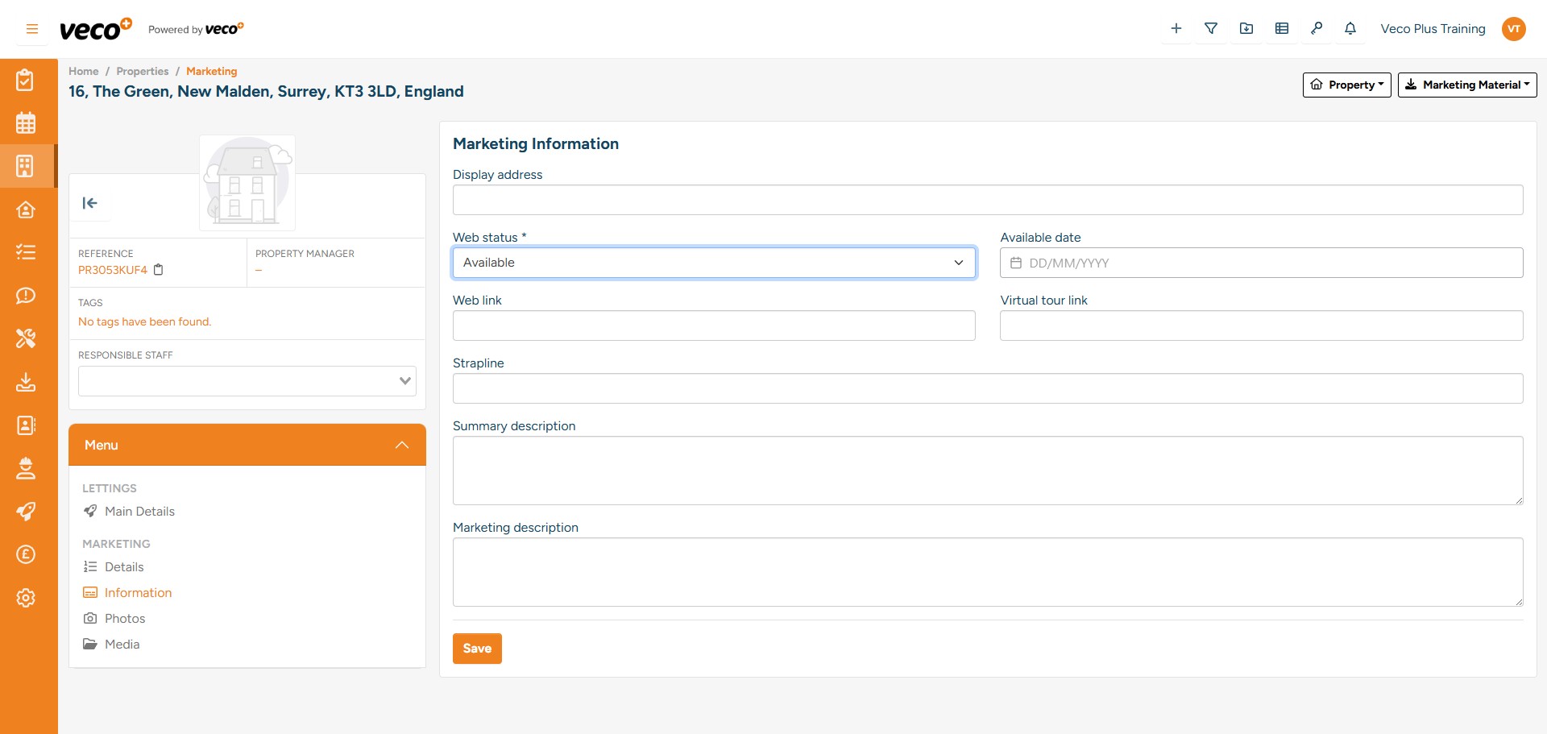The image size is (1547, 734).
Task: Click the Available date field
Action: point(1261,262)
